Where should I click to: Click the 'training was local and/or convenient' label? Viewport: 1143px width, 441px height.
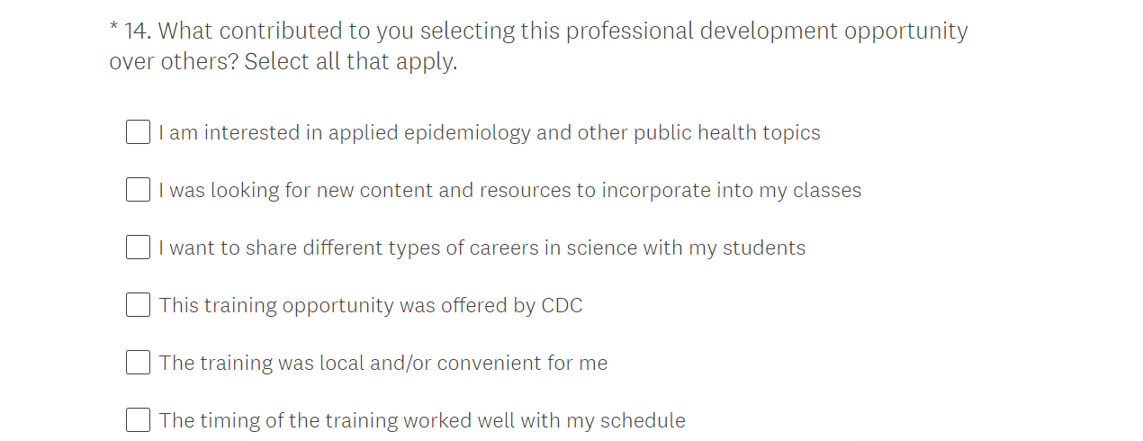click(x=382, y=364)
